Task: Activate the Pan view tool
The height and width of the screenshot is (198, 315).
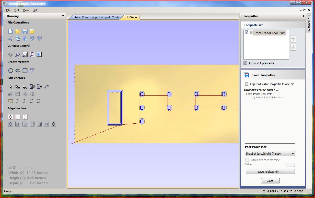Action: pos(10,54)
